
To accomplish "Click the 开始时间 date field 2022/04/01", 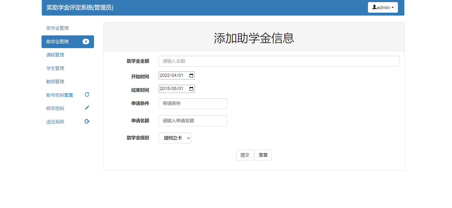I will (x=177, y=76).
